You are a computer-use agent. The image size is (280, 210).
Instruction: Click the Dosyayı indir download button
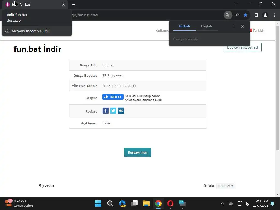pos(138,153)
